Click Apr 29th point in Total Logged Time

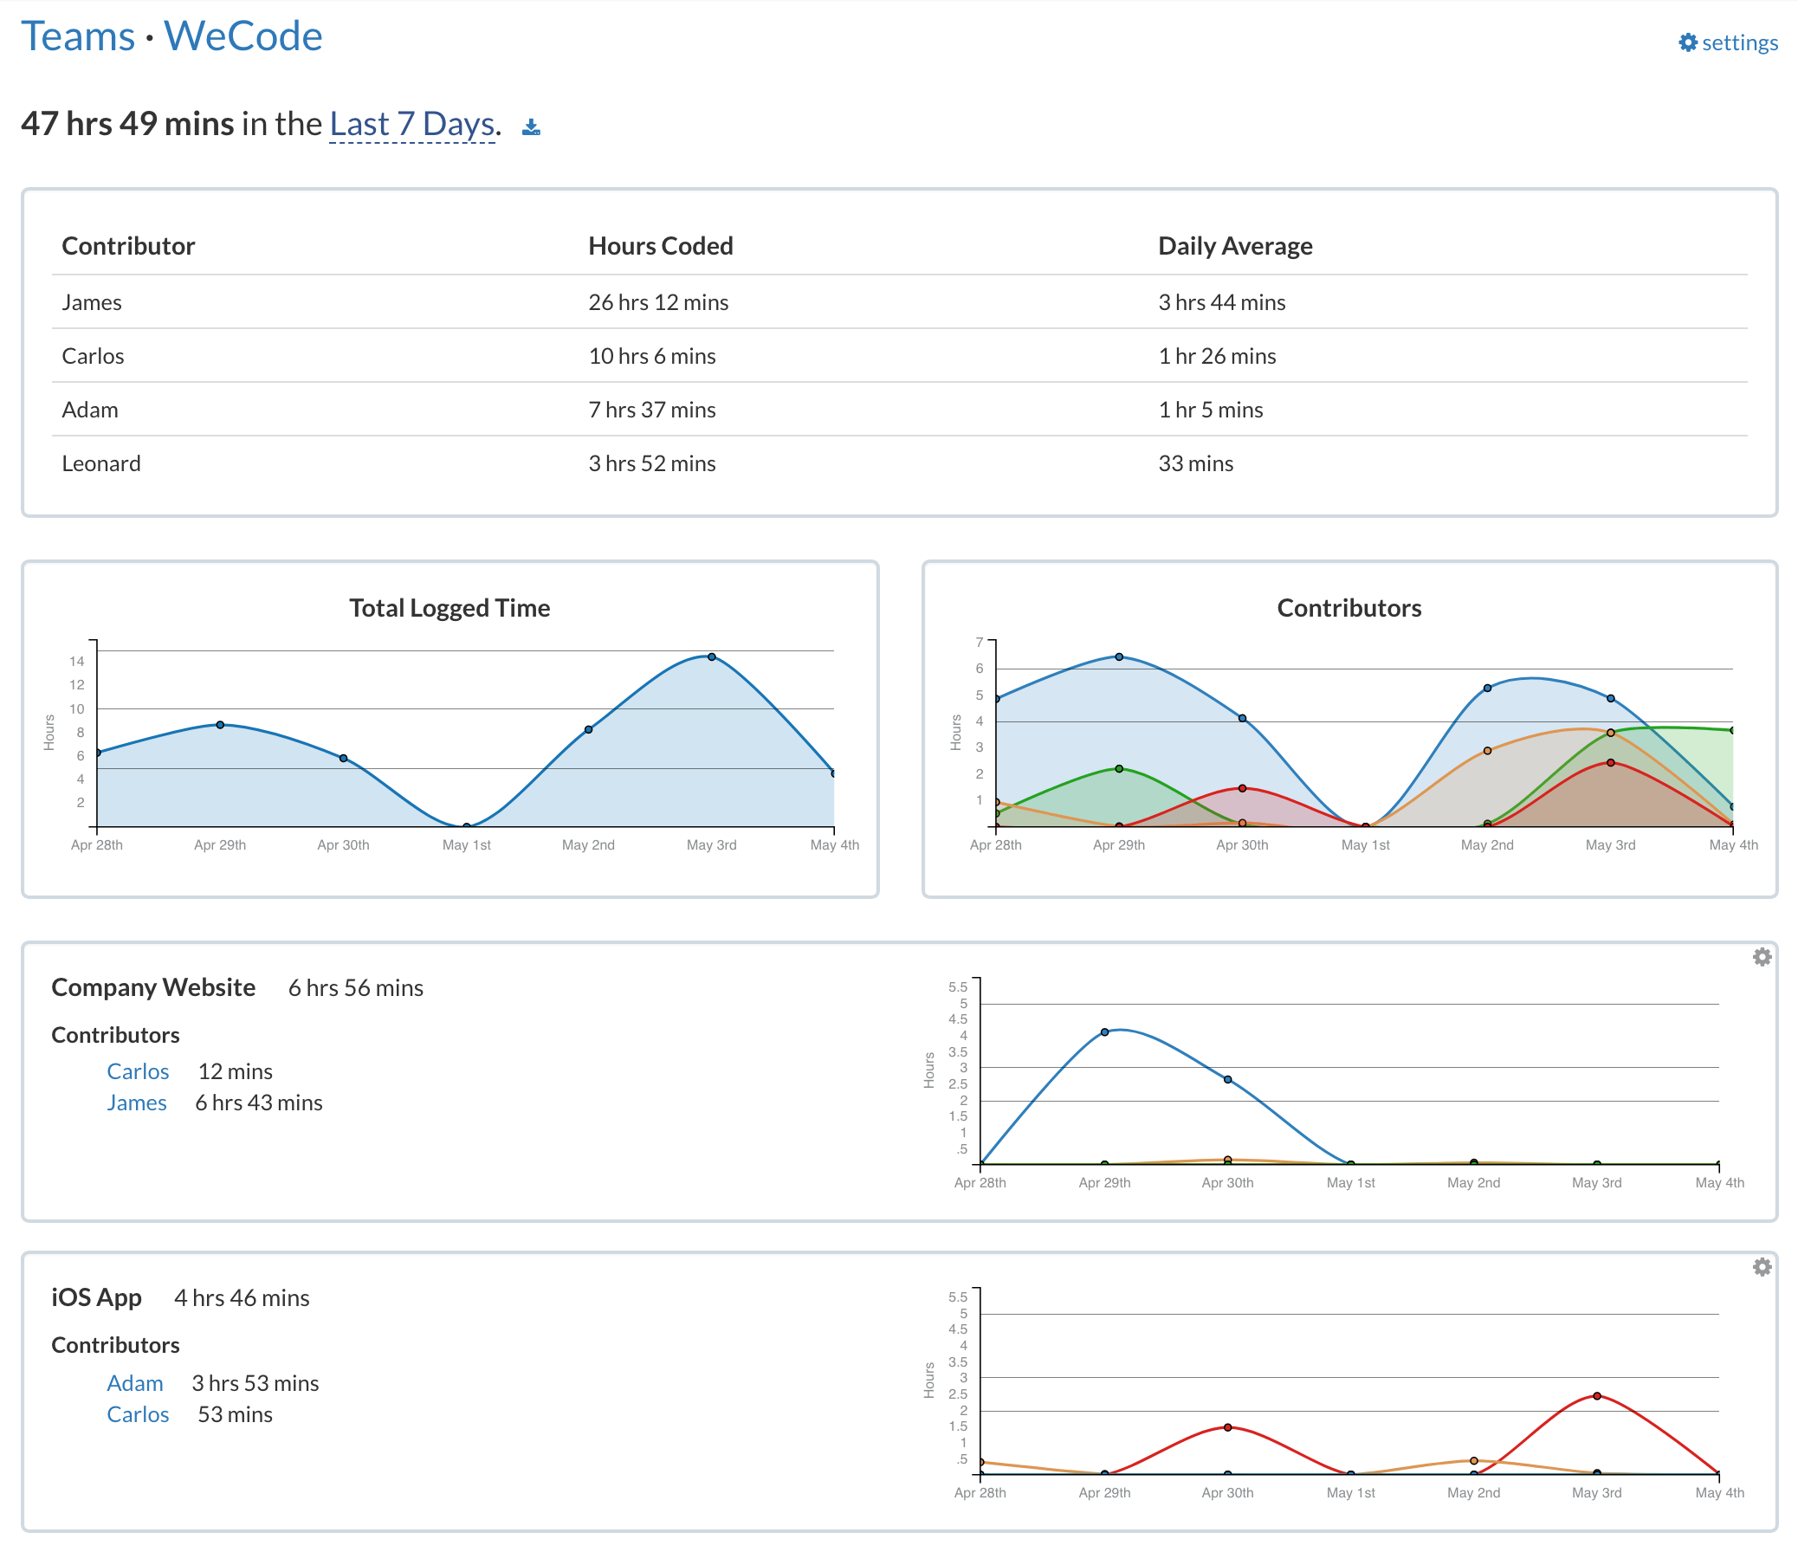tap(220, 724)
